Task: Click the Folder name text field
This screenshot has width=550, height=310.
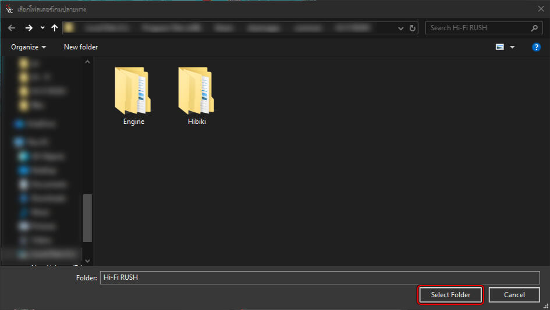Action: [320, 277]
